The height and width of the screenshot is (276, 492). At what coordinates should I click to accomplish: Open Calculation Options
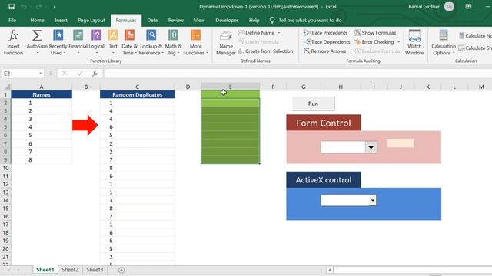[x=443, y=43]
